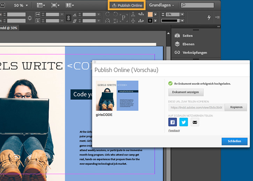The height and width of the screenshot is (181, 253).
Task: Click the peach fill color swatch
Action: point(150,14)
